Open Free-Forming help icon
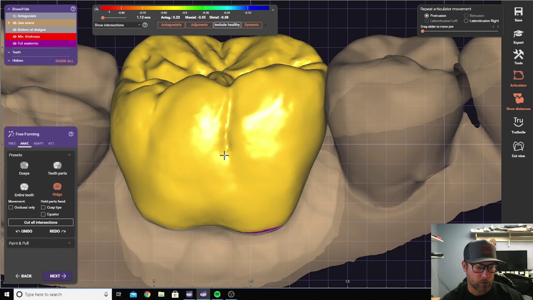Viewport: 533px width, 300px height. coord(71,134)
